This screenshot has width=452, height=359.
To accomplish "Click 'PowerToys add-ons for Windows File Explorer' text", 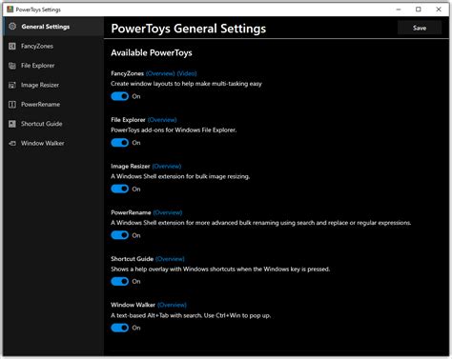I will 174,130.
